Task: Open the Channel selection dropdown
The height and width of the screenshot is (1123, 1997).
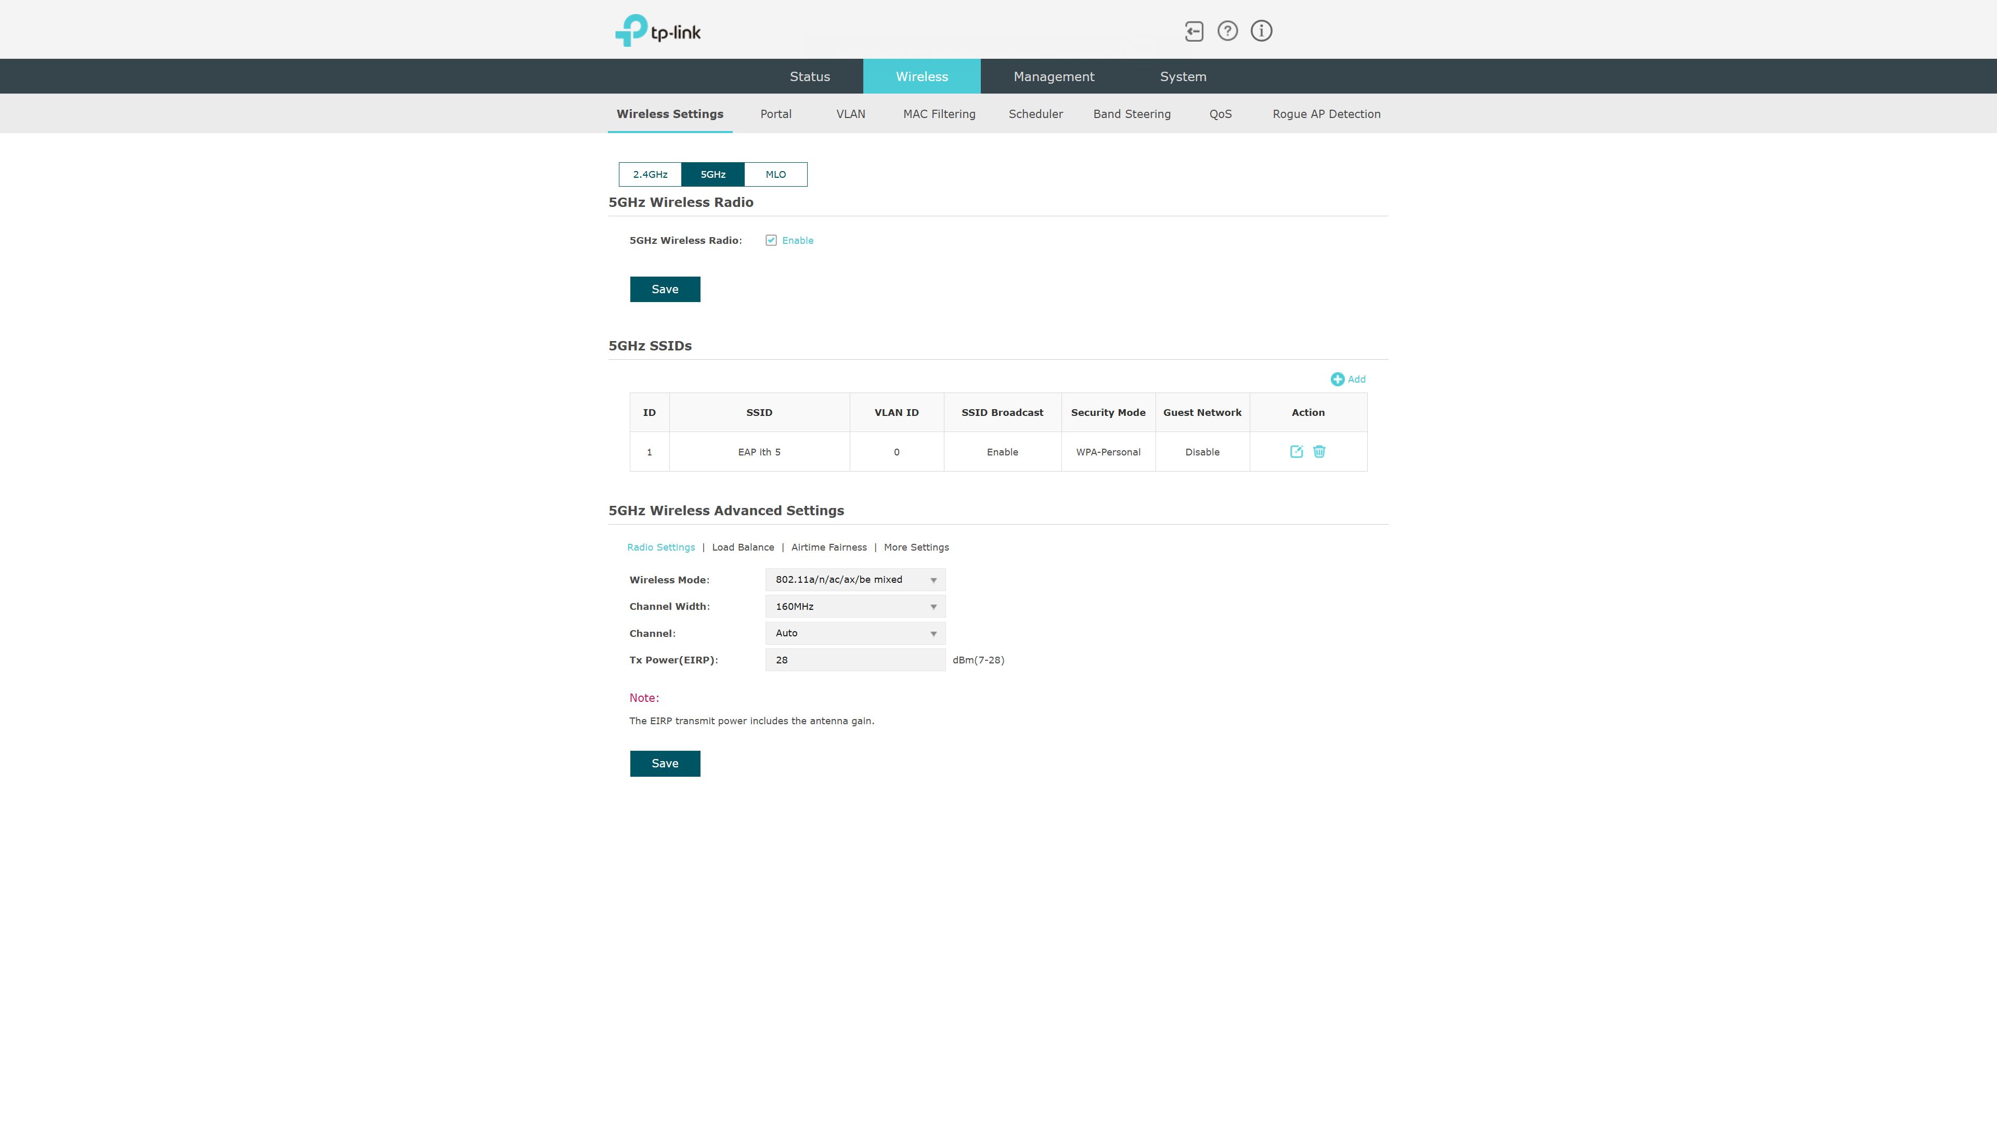Action: click(x=854, y=633)
